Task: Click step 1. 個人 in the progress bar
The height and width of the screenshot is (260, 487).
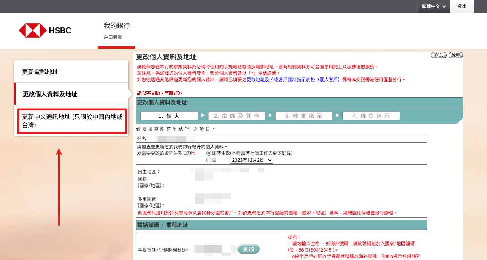Action: click(169, 116)
